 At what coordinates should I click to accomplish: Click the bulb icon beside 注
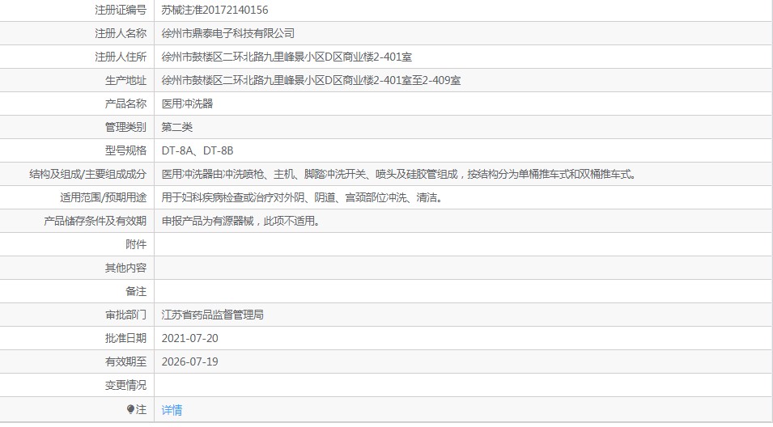(x=130, y=409)
